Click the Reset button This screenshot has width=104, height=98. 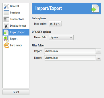click(16, 92)
